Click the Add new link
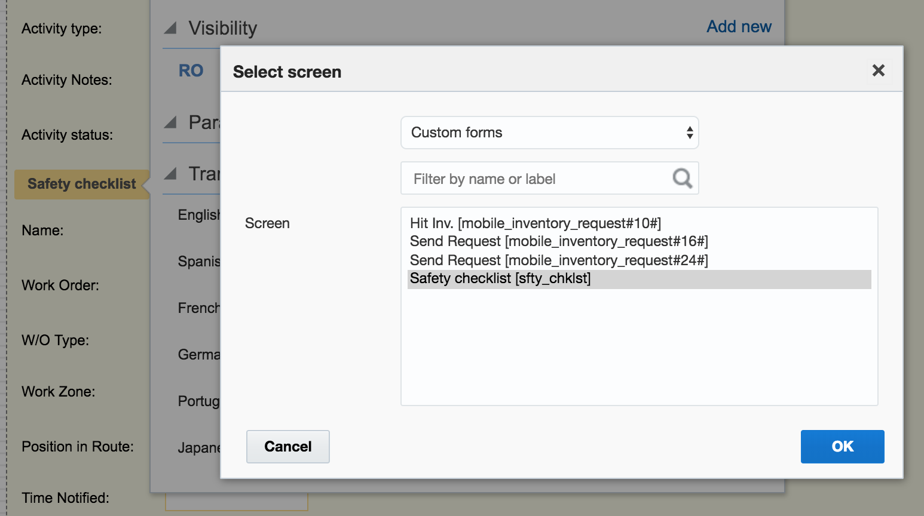 pos(739,27)
